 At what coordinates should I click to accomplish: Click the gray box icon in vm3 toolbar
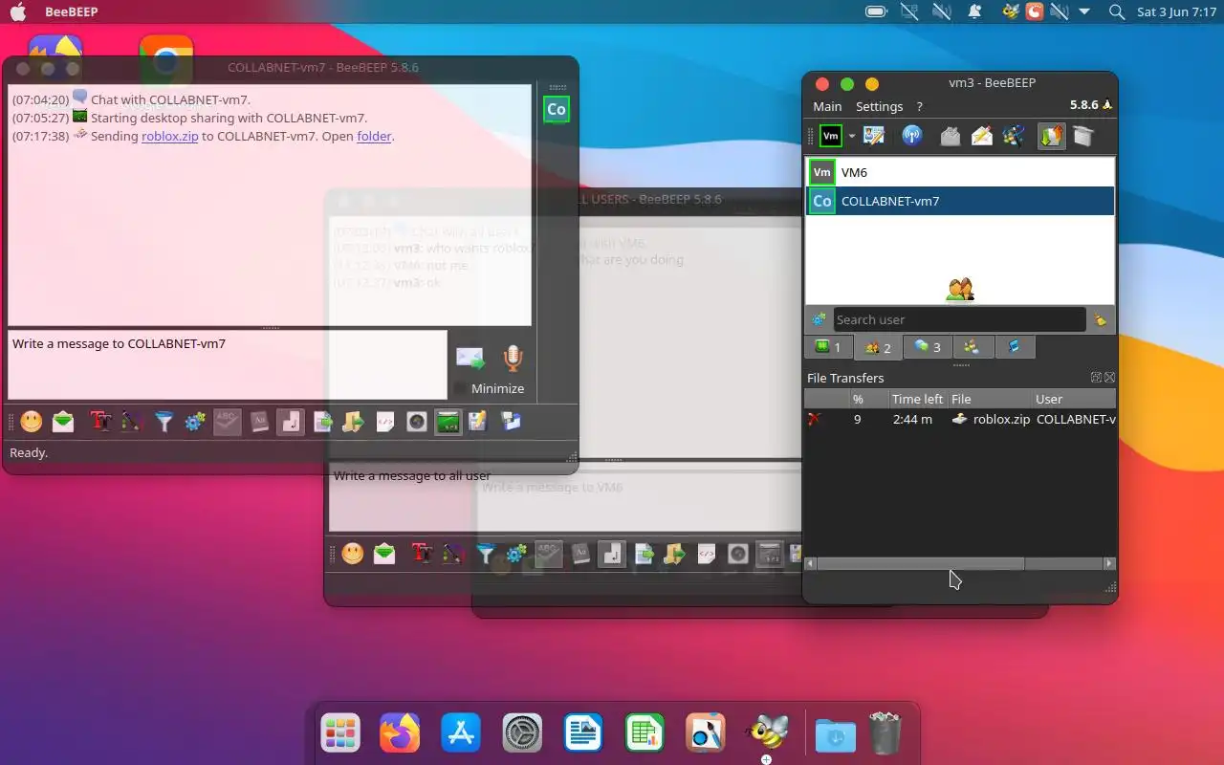click(1082, 136)
